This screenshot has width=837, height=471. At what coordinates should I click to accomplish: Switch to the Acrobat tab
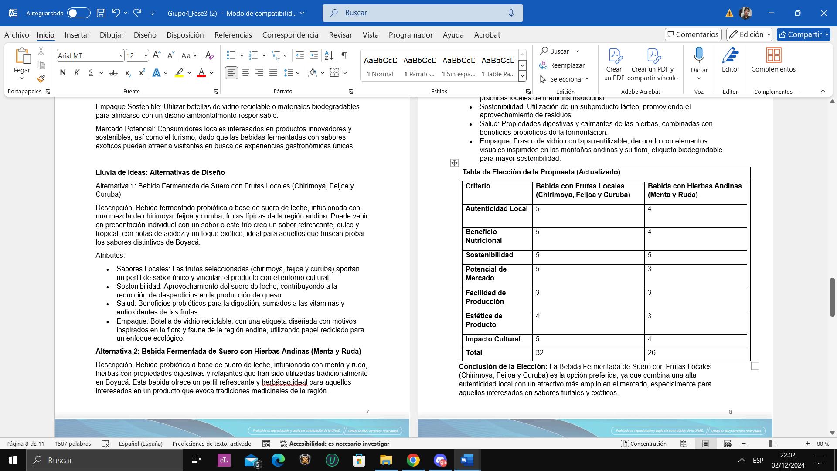487,35
